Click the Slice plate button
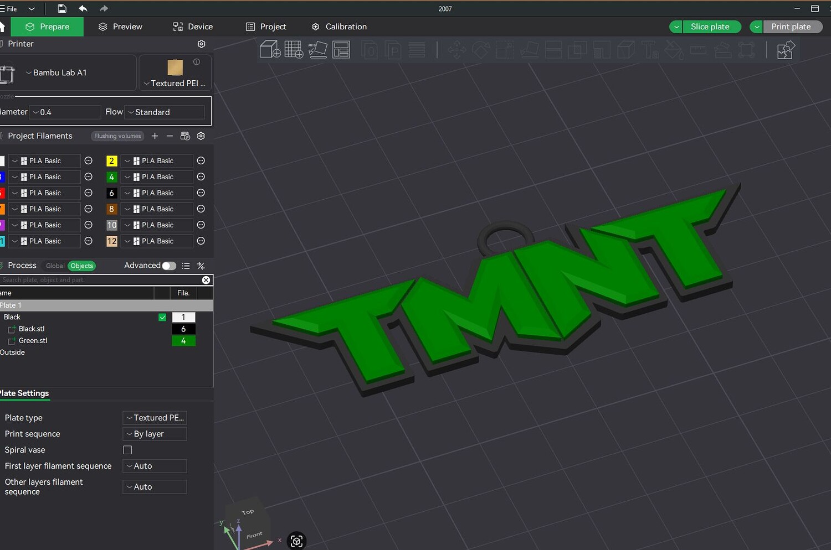831x550 pixels. [711, 27]
